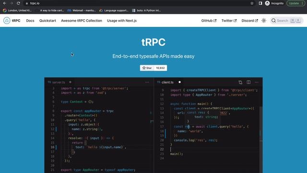Image resolution: width=307 pixels, height=173 pixels.
Task: Open the browser side panel icon
Action: [260, 3]
